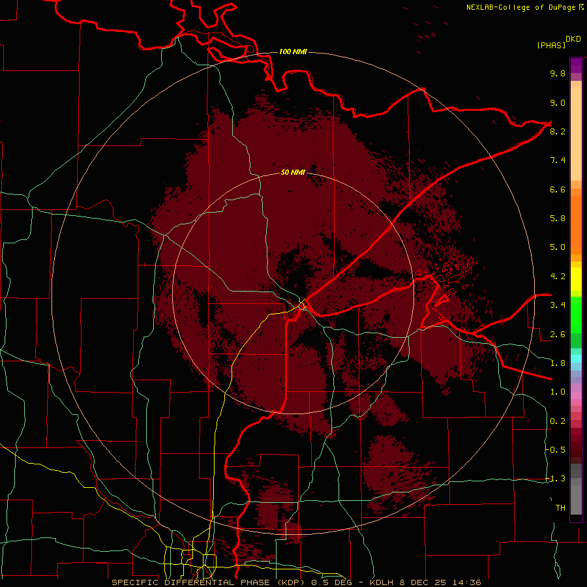Click the 2.6 scale value
The width and height of the screenshot is (587, 587).
[558, 335]
